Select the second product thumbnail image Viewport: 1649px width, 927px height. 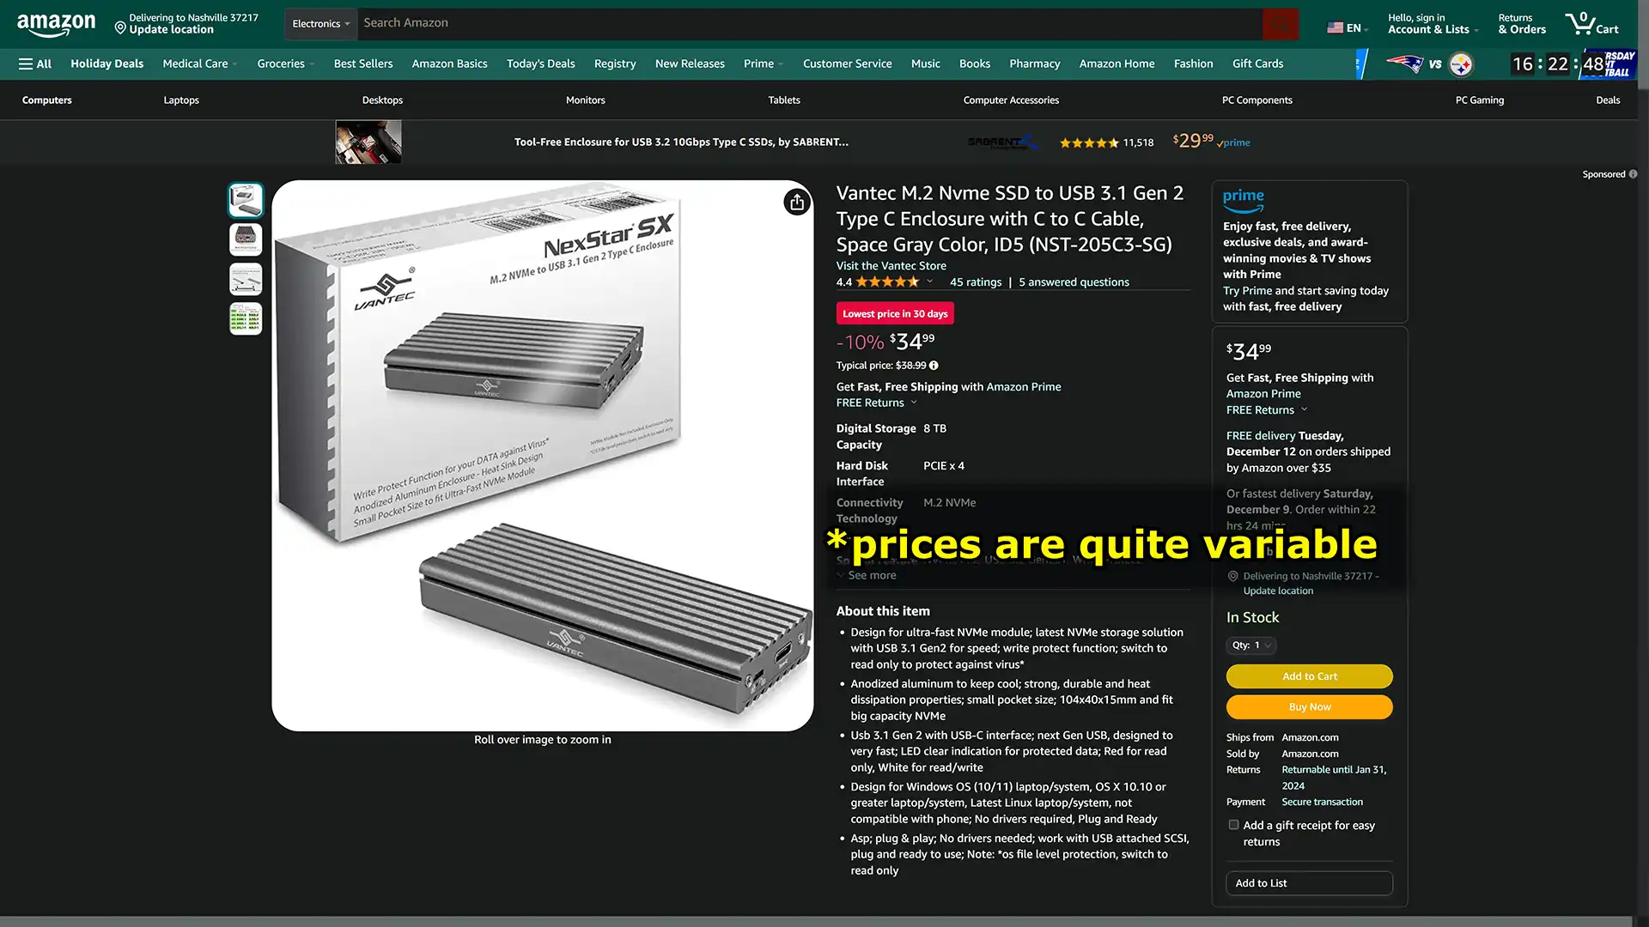245,239
